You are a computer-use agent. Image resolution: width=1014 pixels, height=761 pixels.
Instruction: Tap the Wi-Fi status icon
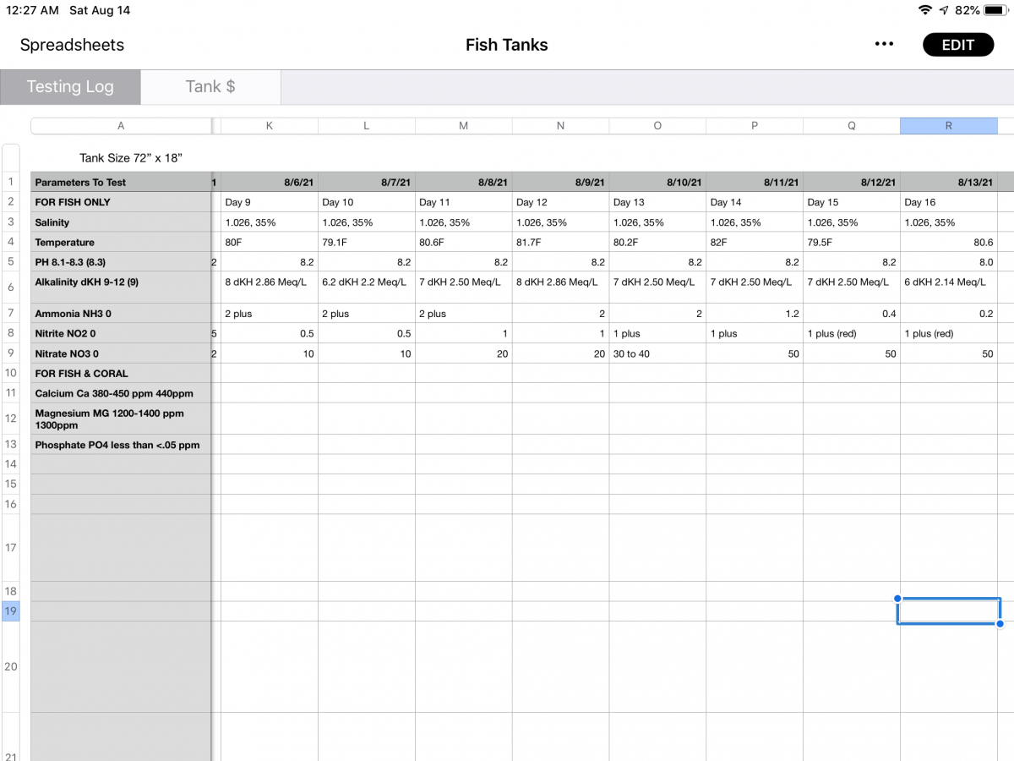(925, 10)
